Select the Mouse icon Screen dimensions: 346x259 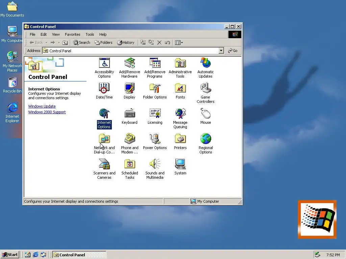[205, 116]
